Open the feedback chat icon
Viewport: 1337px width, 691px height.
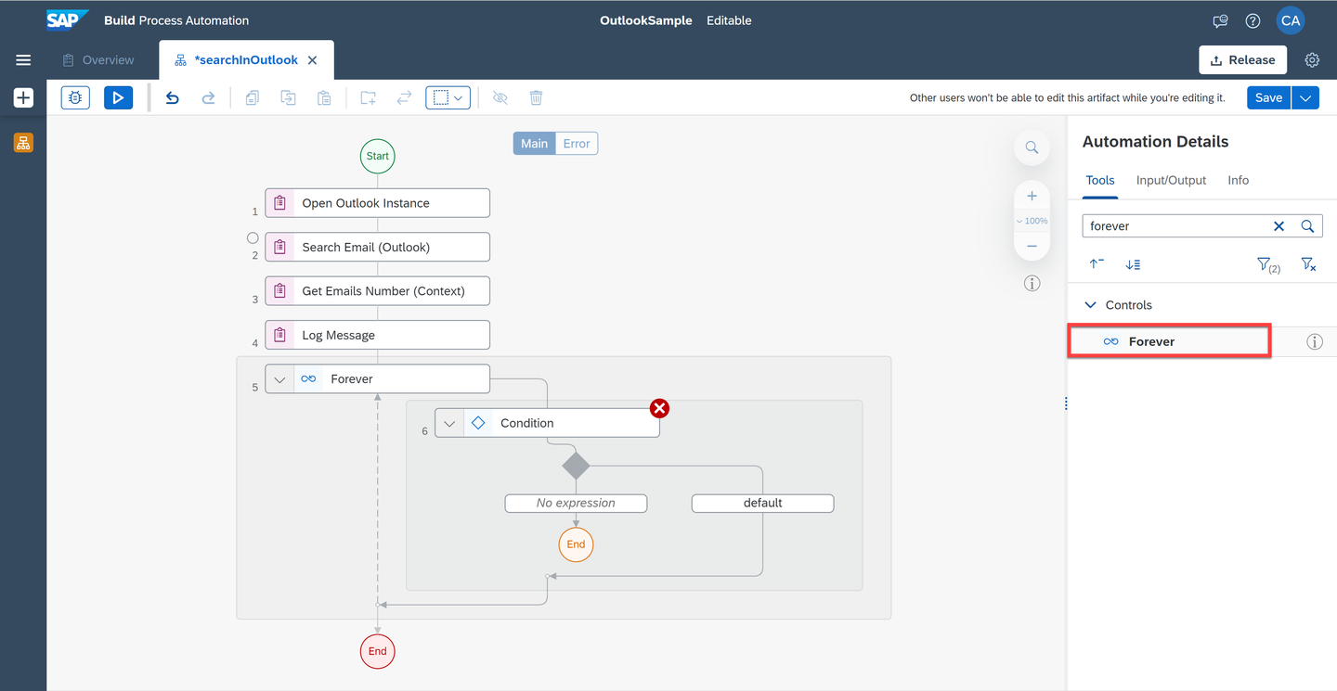(x=1221, y=20)
